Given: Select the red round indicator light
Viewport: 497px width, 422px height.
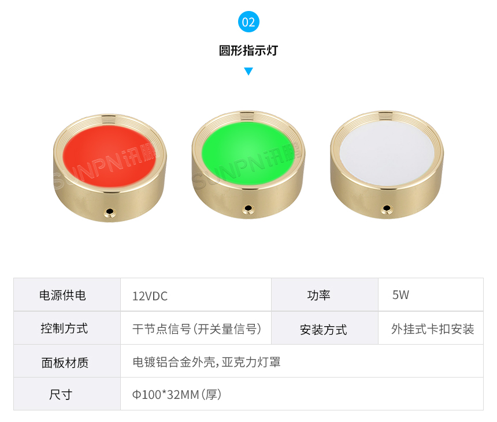Looking at the screenshot, I should (x=110, y=168).
